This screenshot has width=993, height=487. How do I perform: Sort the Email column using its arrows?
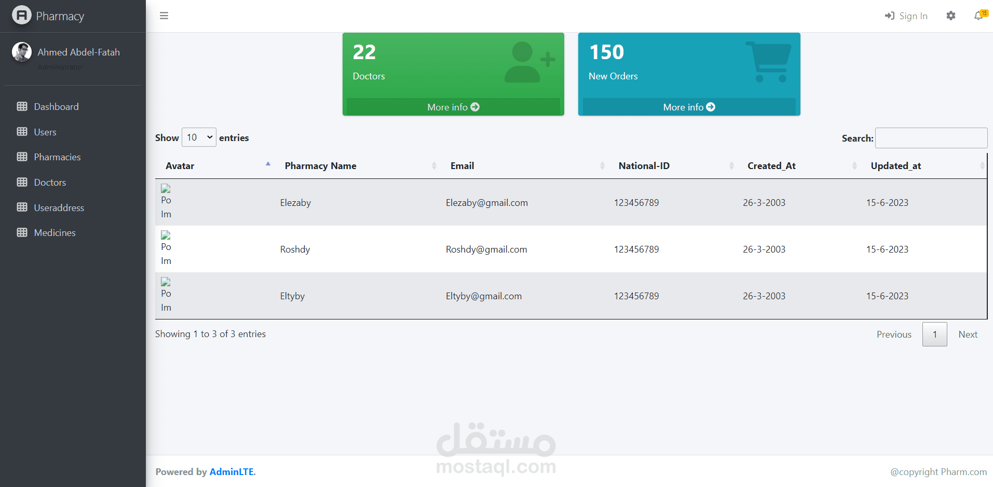click(x=602, y=165)
